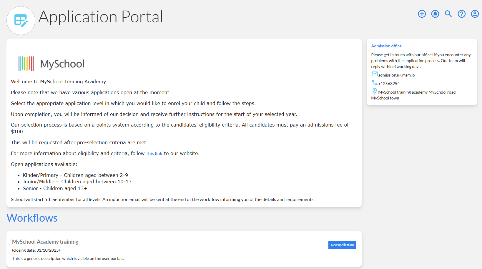Screen dimensions: 482x269
Task: Click the MySchool colored-bars logo
Action: coord(26,63)
